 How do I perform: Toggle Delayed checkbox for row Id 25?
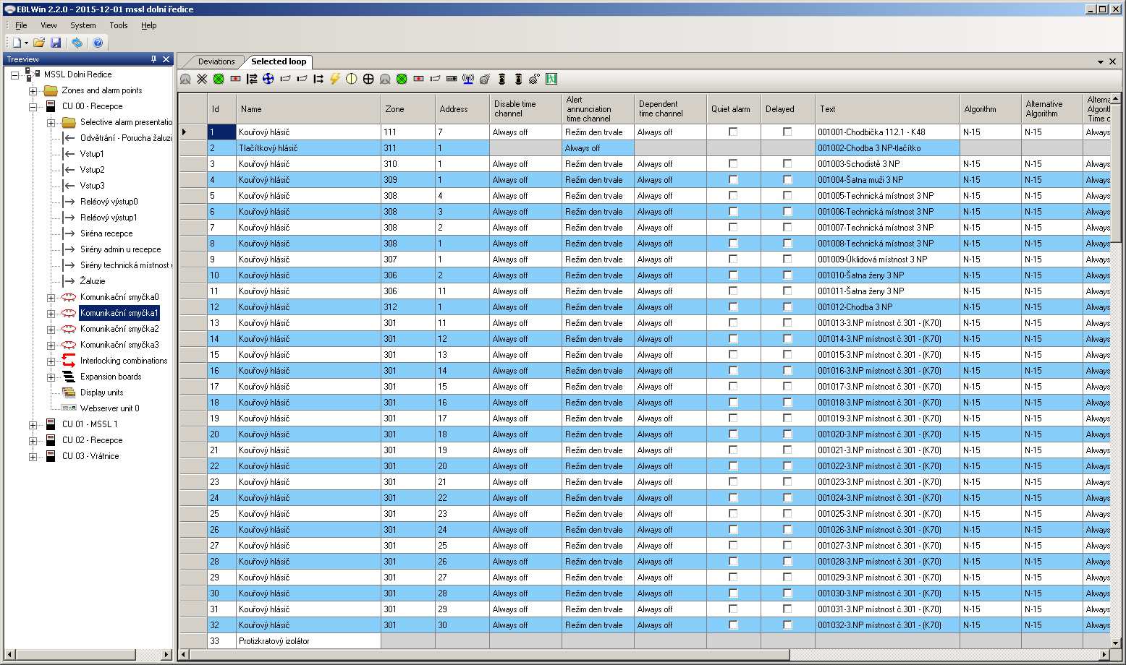click(x=787, y=513)
